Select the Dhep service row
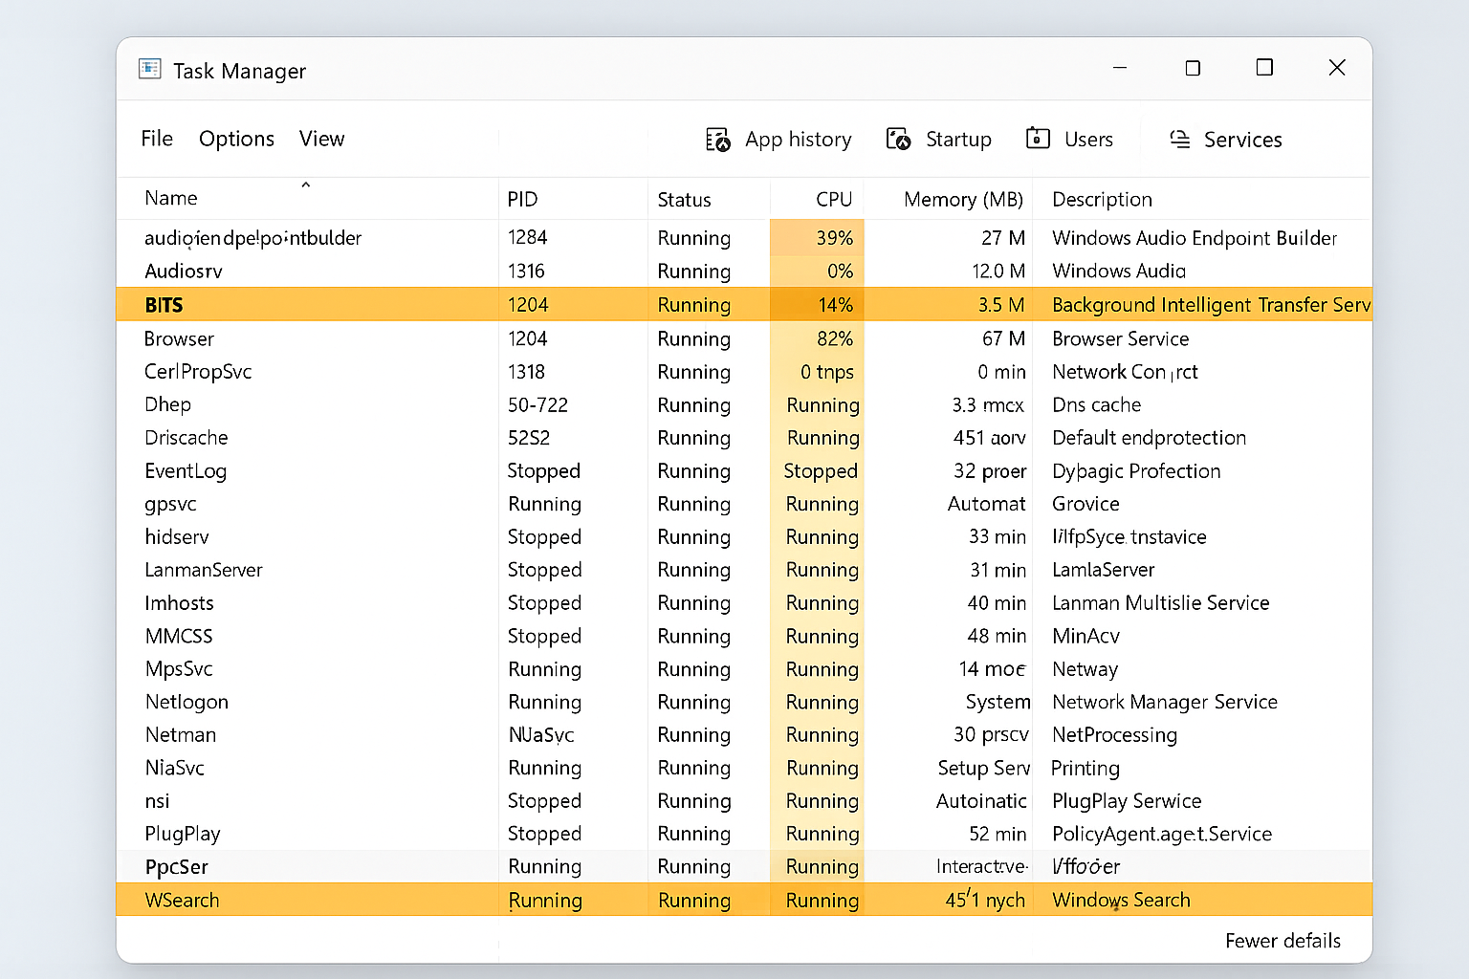 click(x=744, y=404)
